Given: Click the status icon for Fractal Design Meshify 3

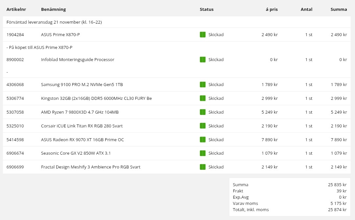Looking at the screenshot, I should 202,167.
